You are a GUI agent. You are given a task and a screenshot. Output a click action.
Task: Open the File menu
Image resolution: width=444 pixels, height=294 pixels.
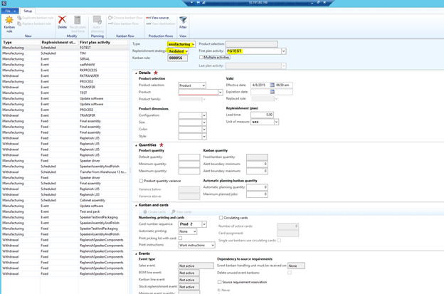pyautogui.click(x=10, y=11)
